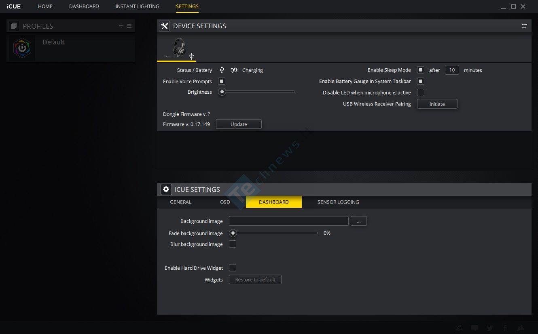This screenshot has height=334, width=538.
Task: Check Disable LED when microphone is active
Action: pos(421,92)
